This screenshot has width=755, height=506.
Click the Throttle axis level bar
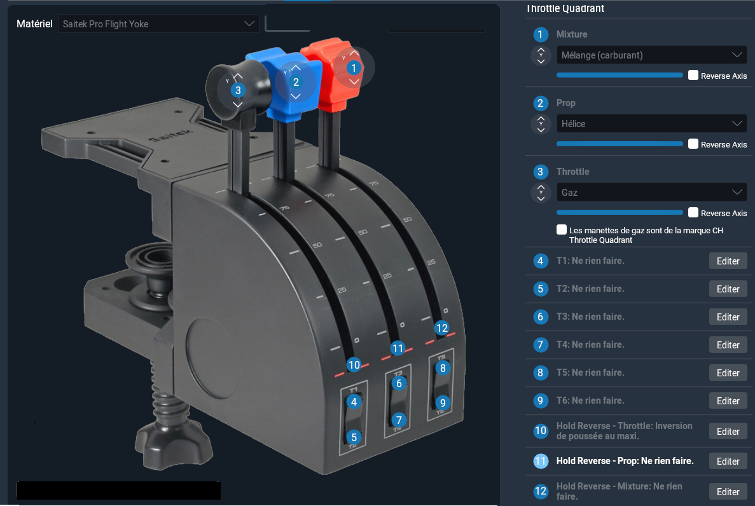[x=620, y=212]
